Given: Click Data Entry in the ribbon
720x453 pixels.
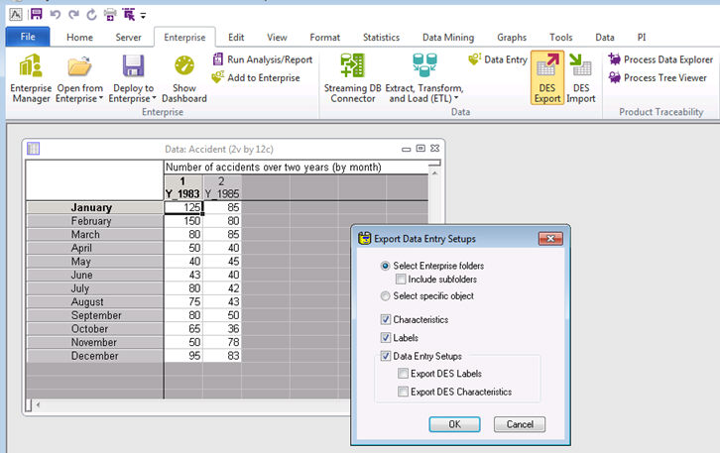Looking at the screenshot, I should click(x=498, y=59).
